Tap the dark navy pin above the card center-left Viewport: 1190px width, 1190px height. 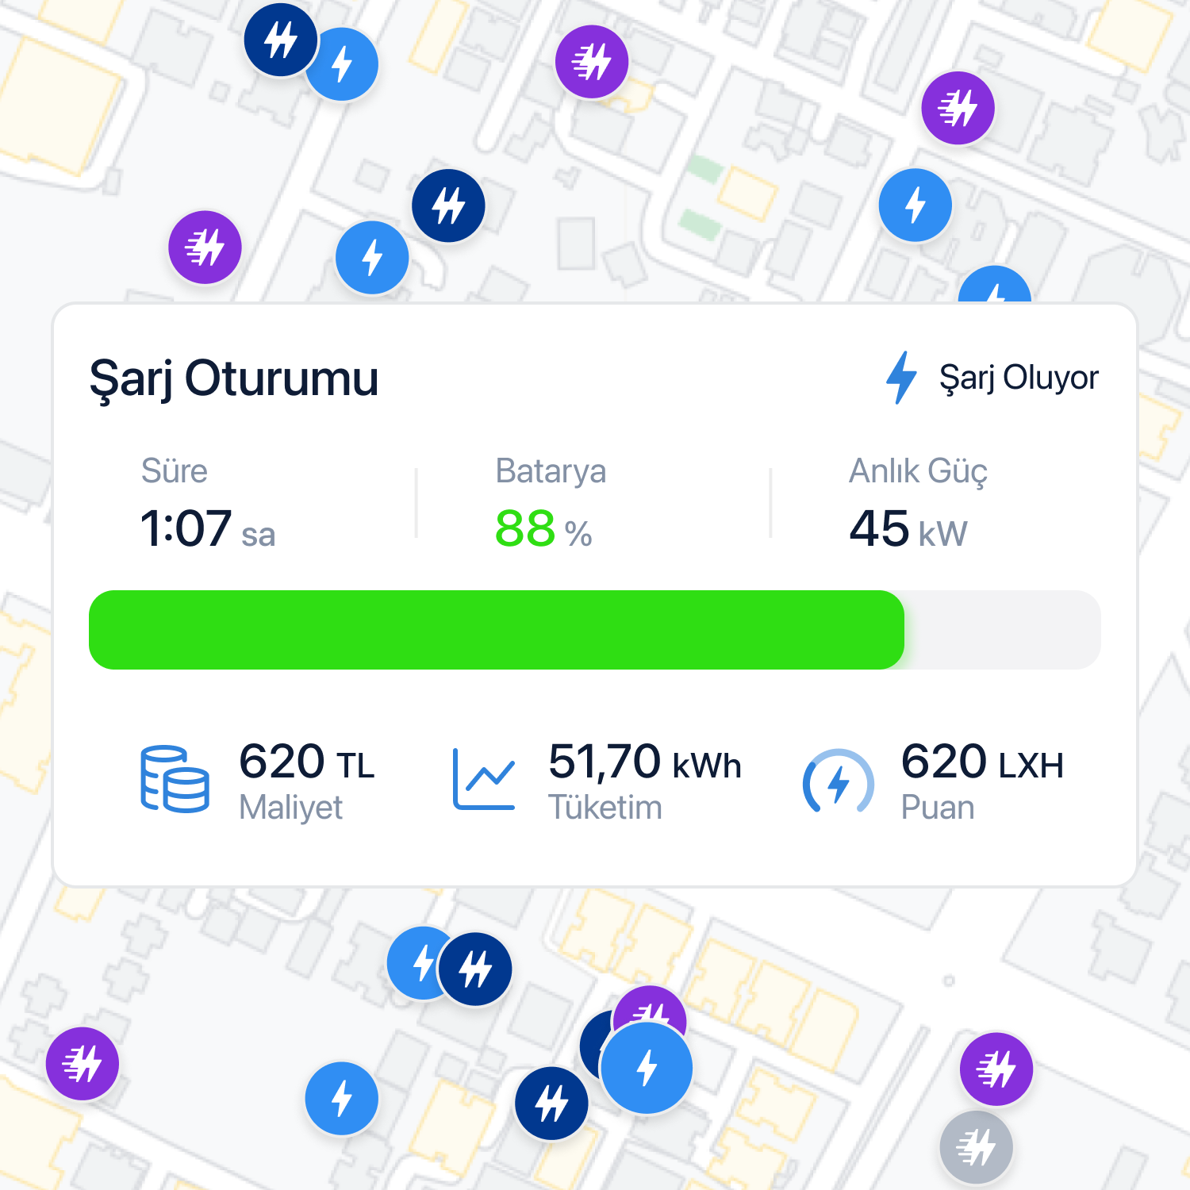point(448,206)
